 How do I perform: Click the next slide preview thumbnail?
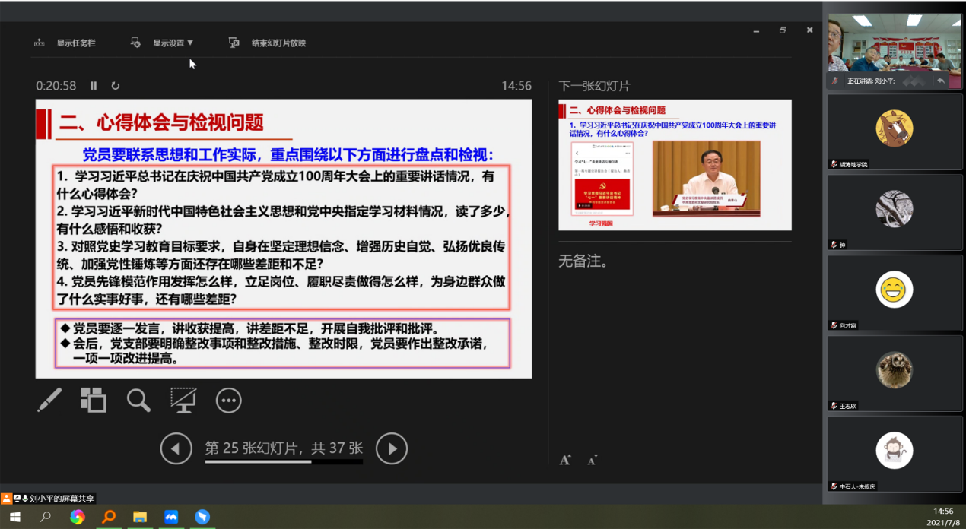point(675,165)
